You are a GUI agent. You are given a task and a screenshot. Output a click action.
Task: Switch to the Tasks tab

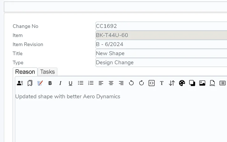point(48,72)
